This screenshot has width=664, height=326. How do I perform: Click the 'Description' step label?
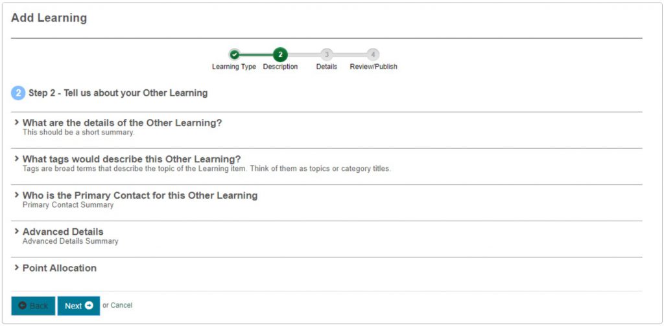pyautogui.click(x=280, y=67)
